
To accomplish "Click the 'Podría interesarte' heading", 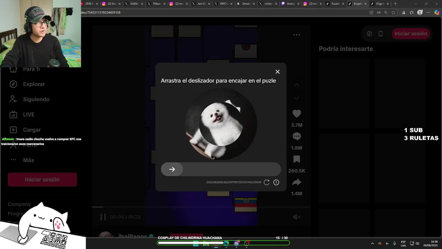I will coord(346,49).
